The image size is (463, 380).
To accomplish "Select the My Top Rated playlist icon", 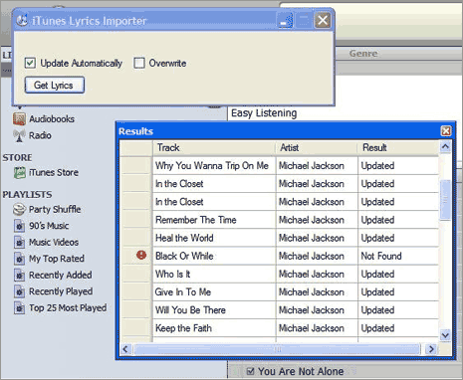I will point(20,259).
